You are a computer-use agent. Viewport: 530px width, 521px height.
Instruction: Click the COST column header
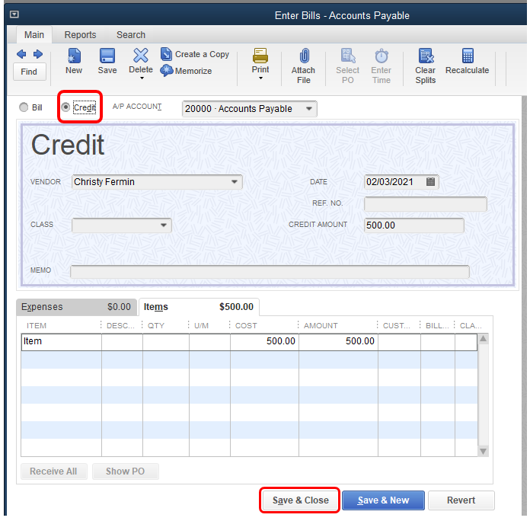(246, 325)
